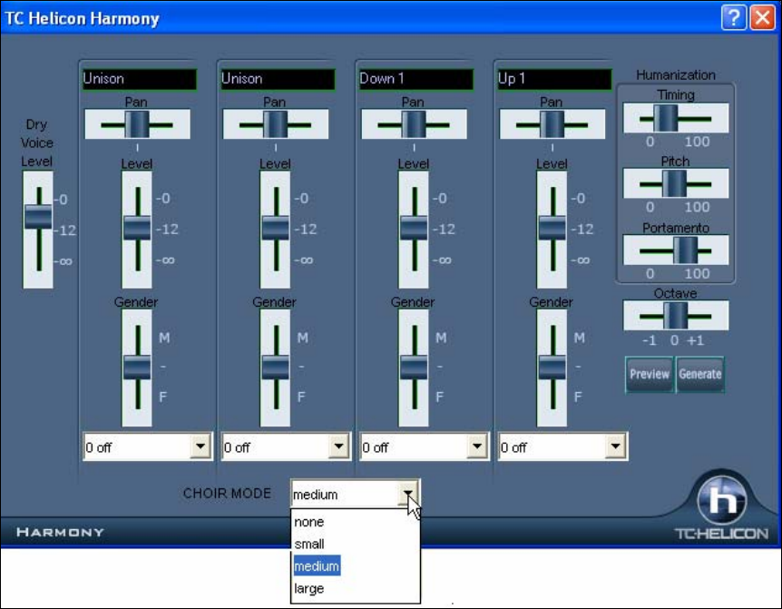Click the second Unison voice Gender fader

point(275,368)
